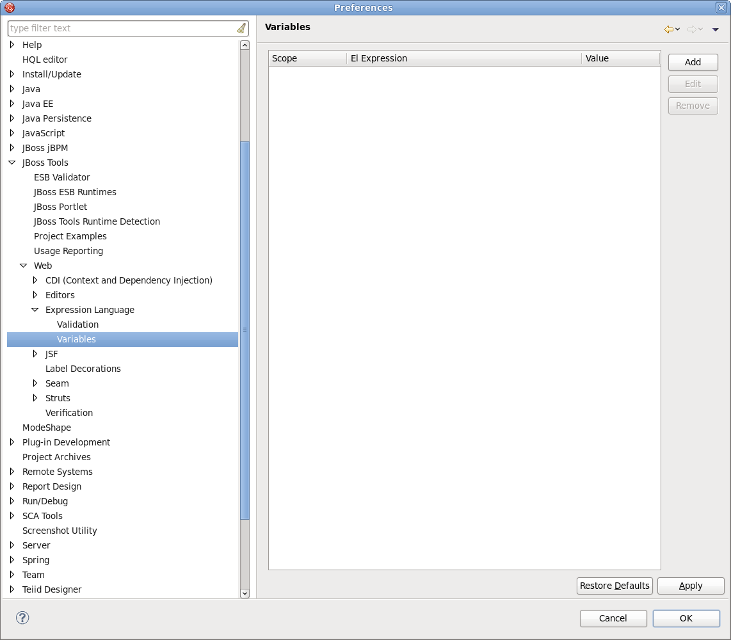This screenshot has height=640, width=731.
Task: Select Validation under Expression Language
Action: tap(77, 324)
